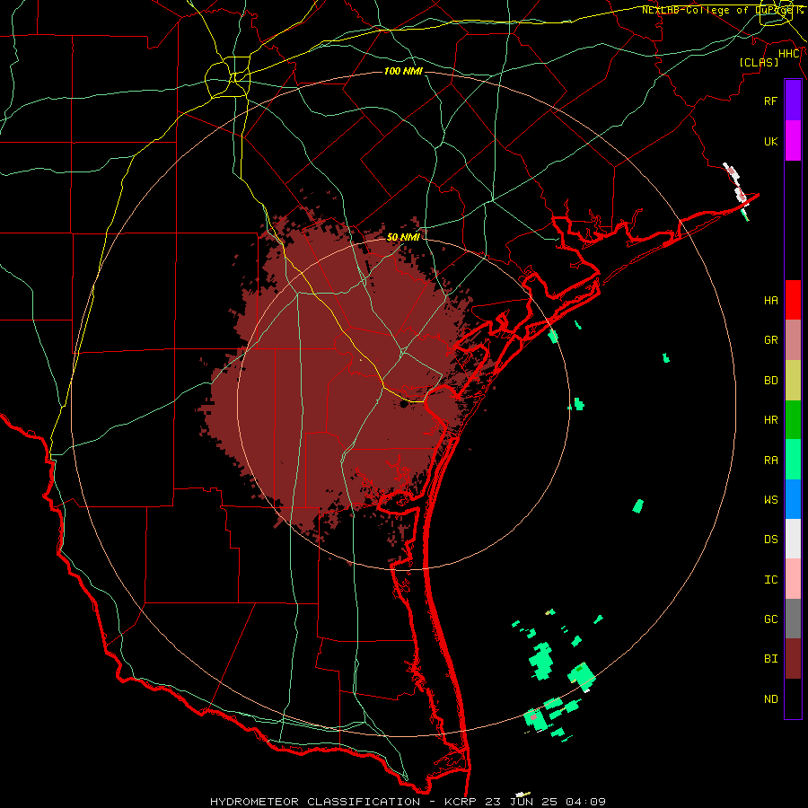Select the yellow BD color swatch
Image resolution: width=808 pixels, height=808 pixels.
(793, 380)
